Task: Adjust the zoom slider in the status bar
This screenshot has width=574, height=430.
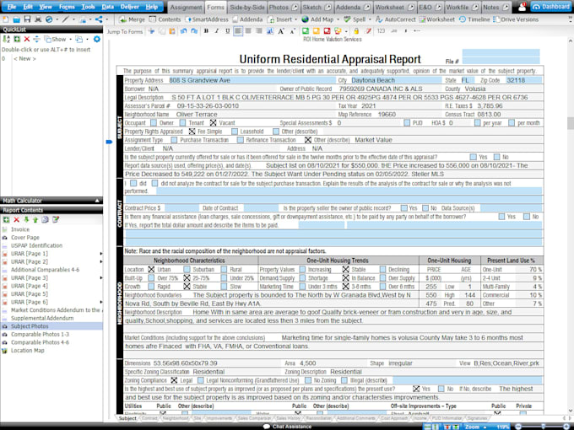Action: (543, 427)
